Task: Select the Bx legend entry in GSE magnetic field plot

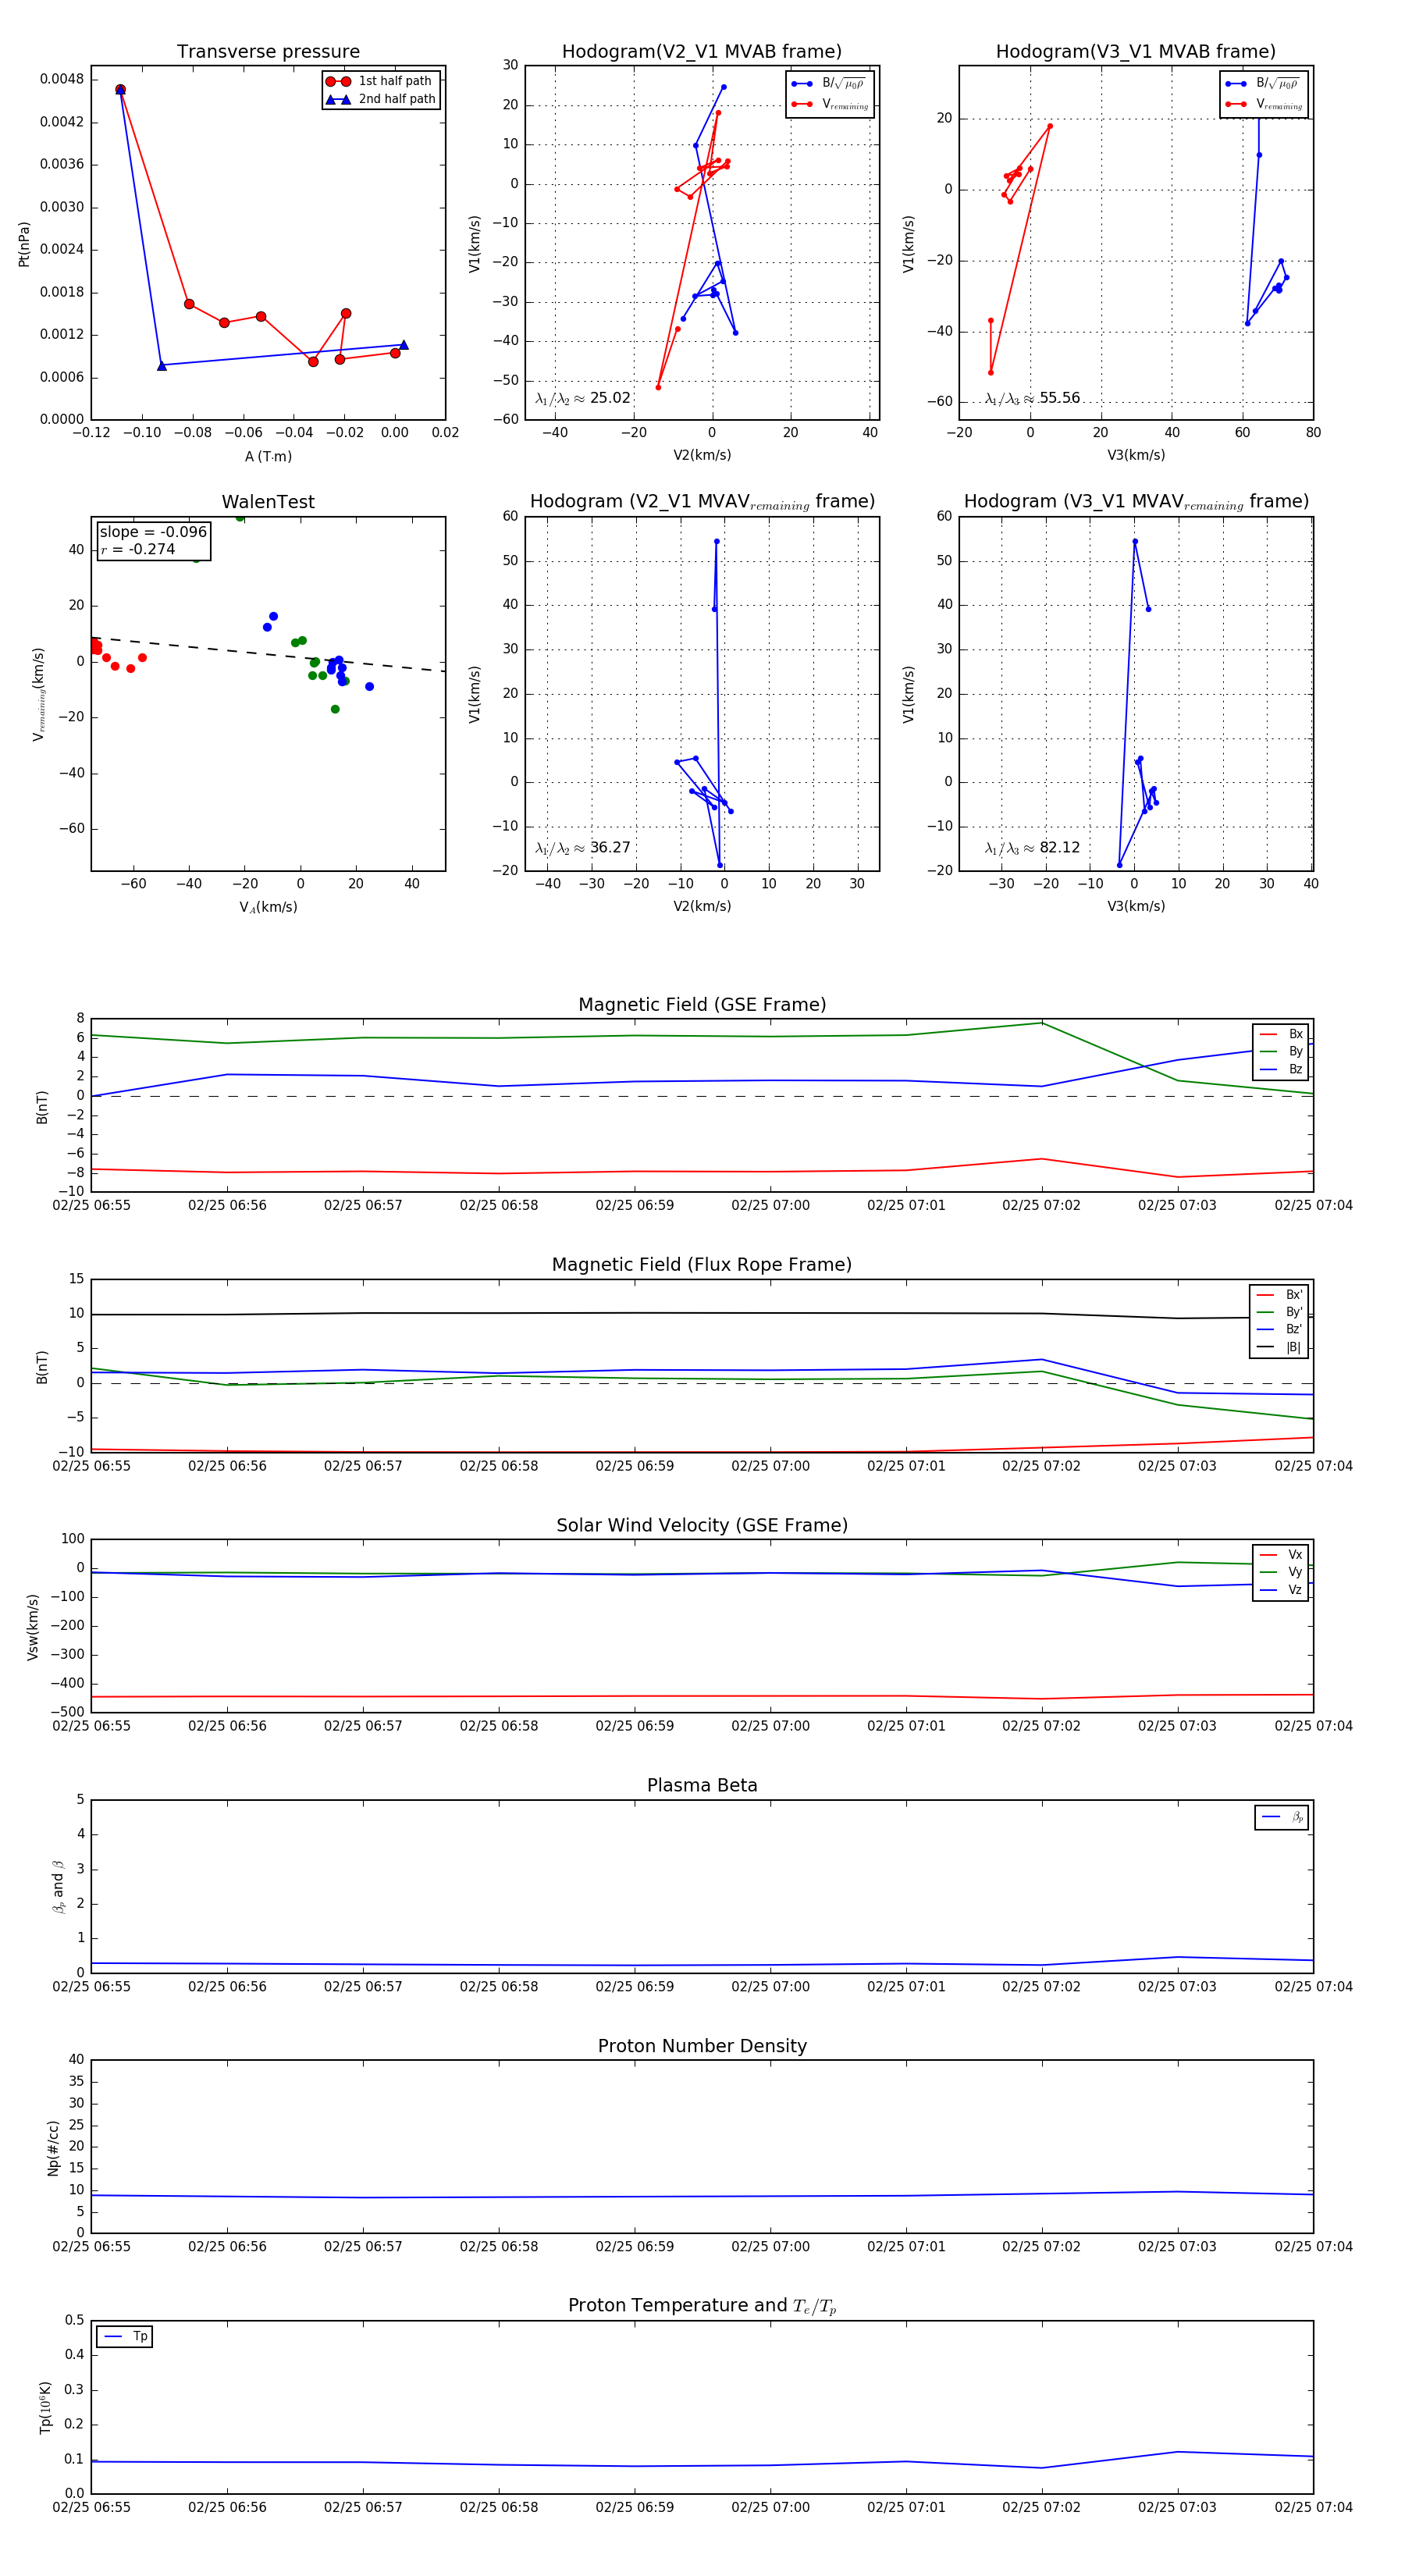Action: [1281, 1034]
